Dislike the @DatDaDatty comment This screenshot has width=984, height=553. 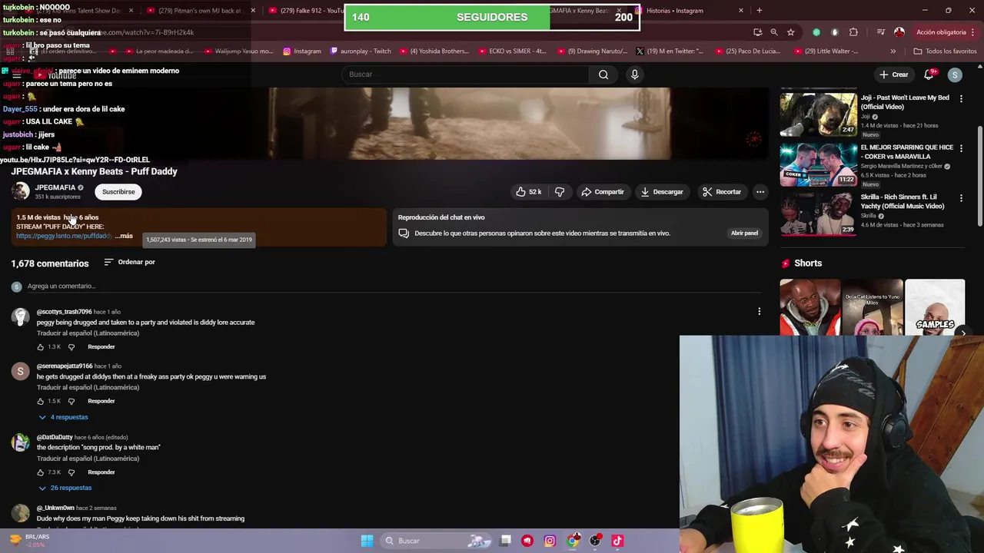coord(71,472)
